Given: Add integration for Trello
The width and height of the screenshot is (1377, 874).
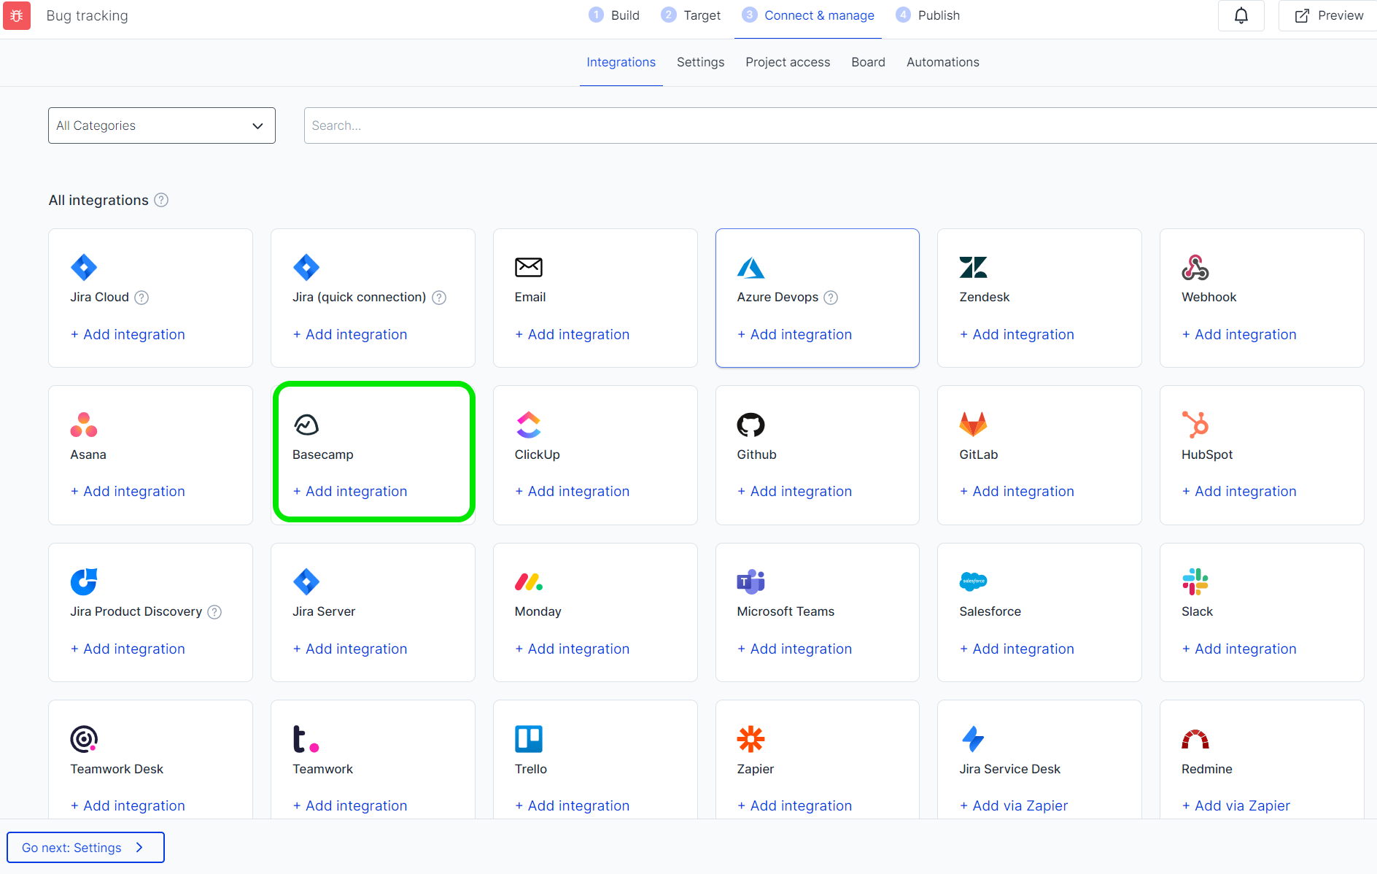Looking at the screenshot, I should coord(572,805).
